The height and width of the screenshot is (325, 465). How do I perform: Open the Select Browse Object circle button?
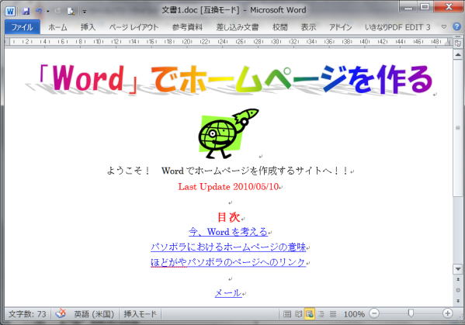(458, 290)
